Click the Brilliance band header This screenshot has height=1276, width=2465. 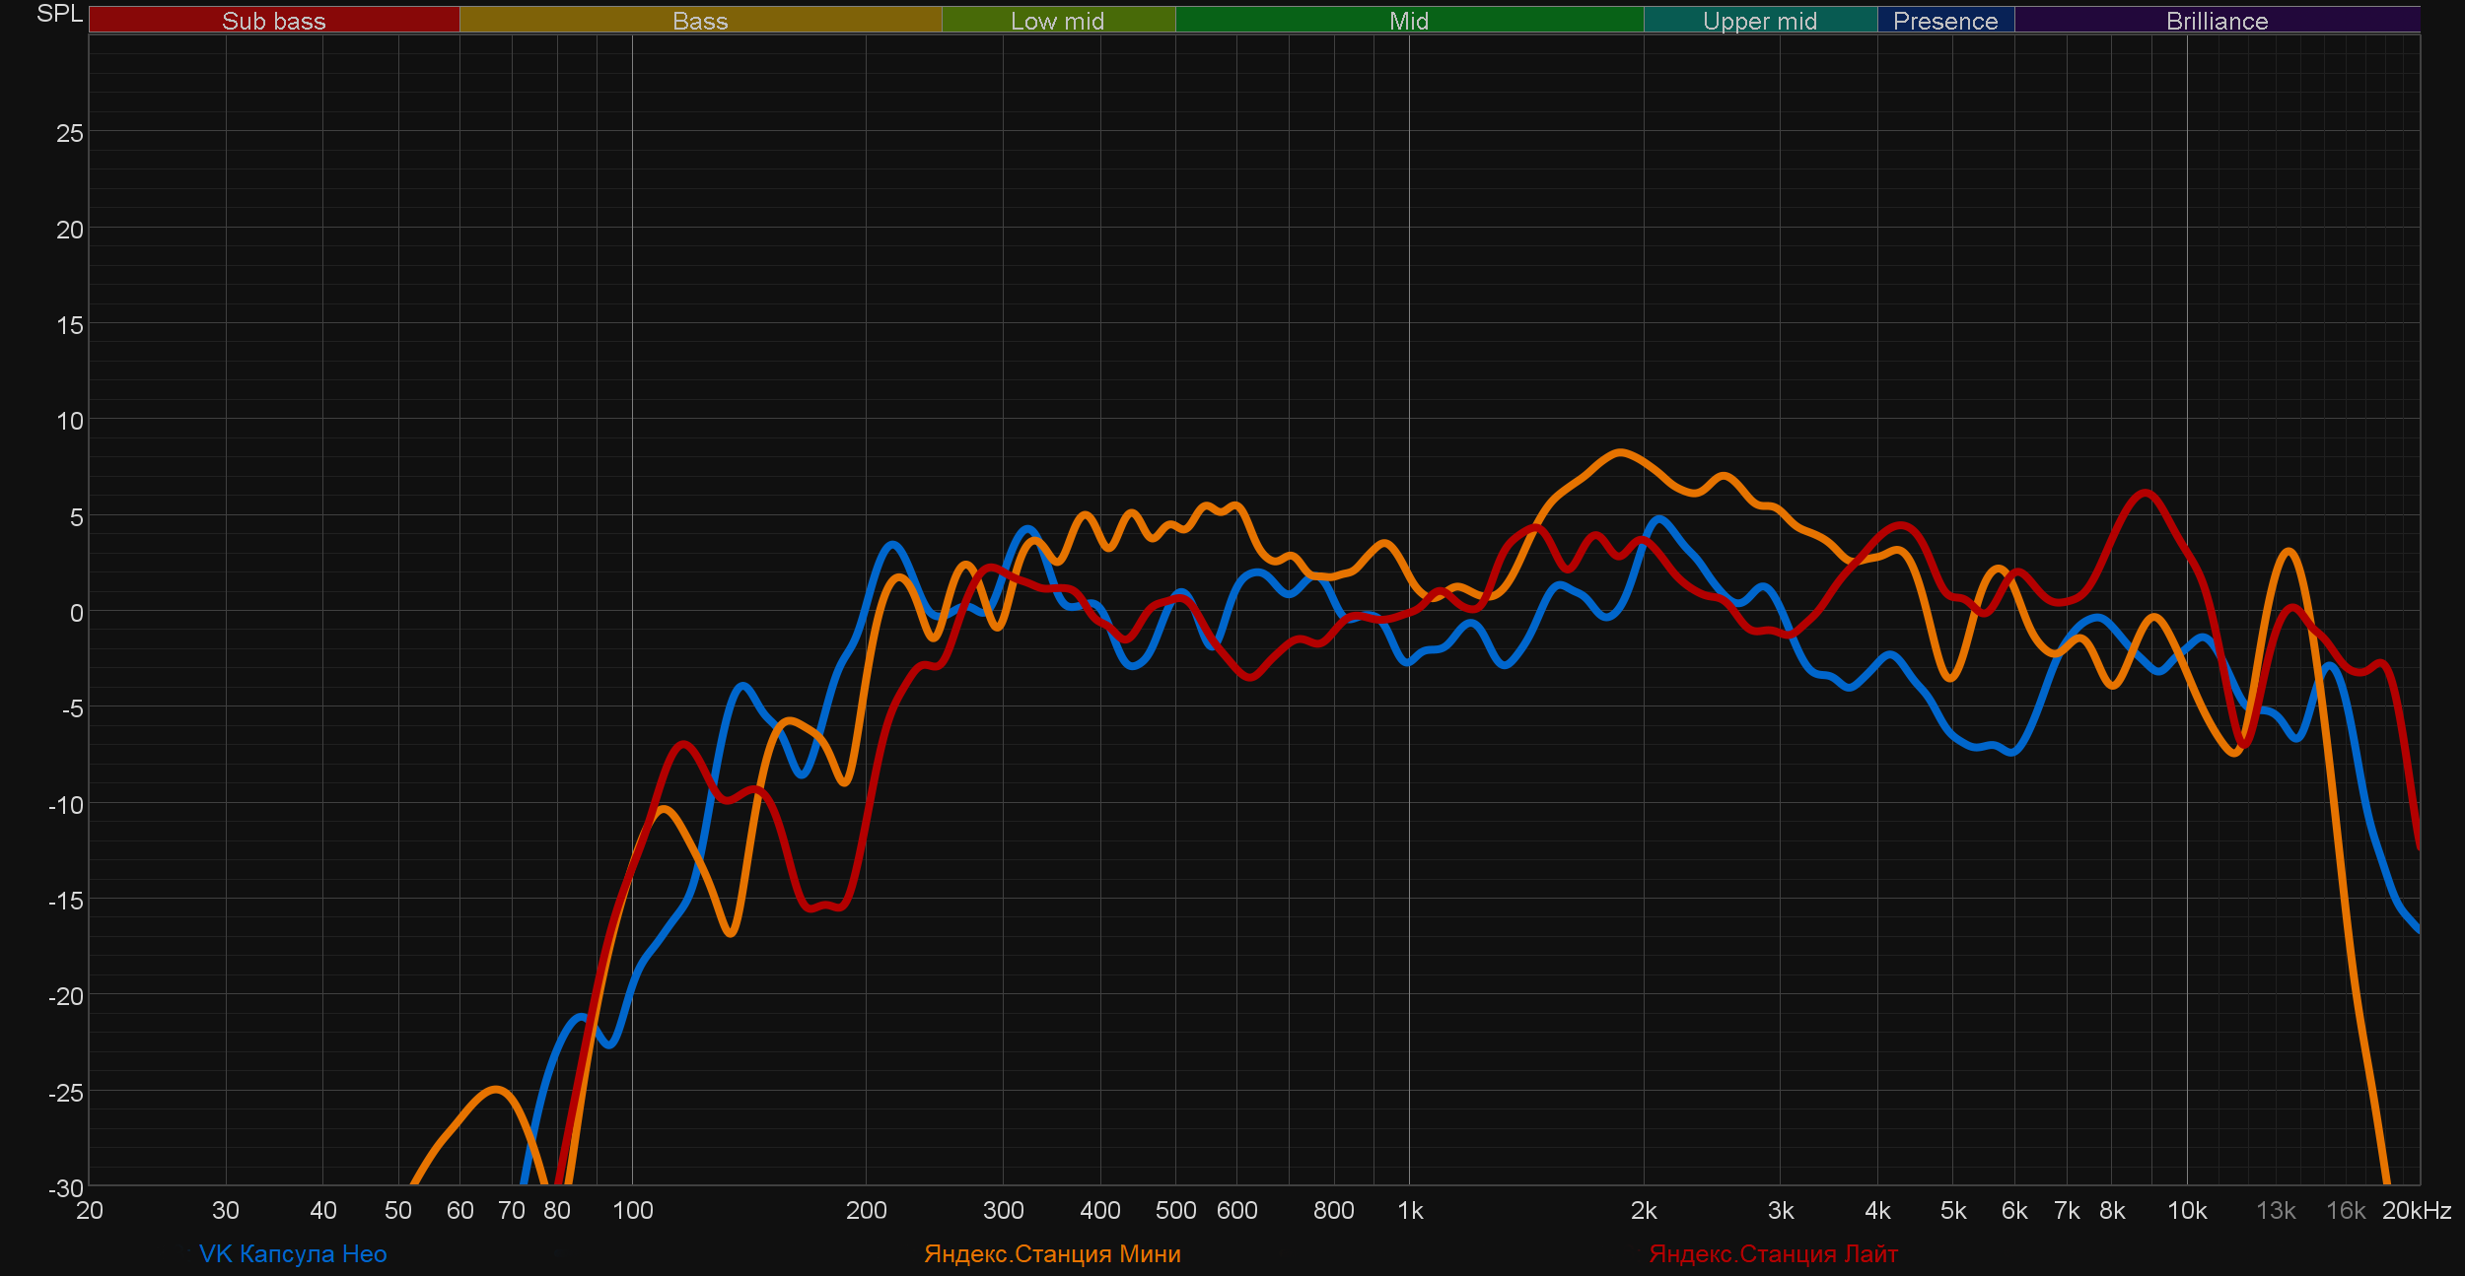2217,21
